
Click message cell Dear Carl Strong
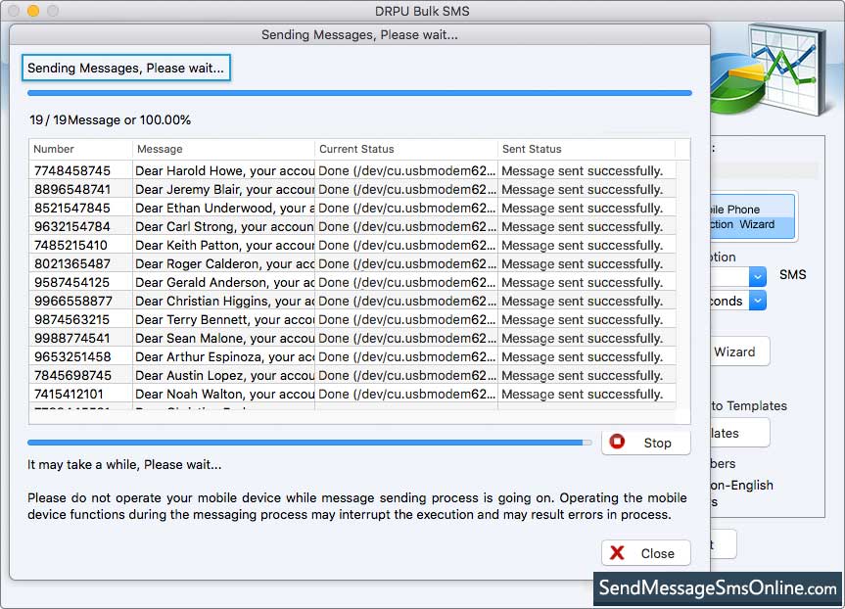(x=223, y=227)
